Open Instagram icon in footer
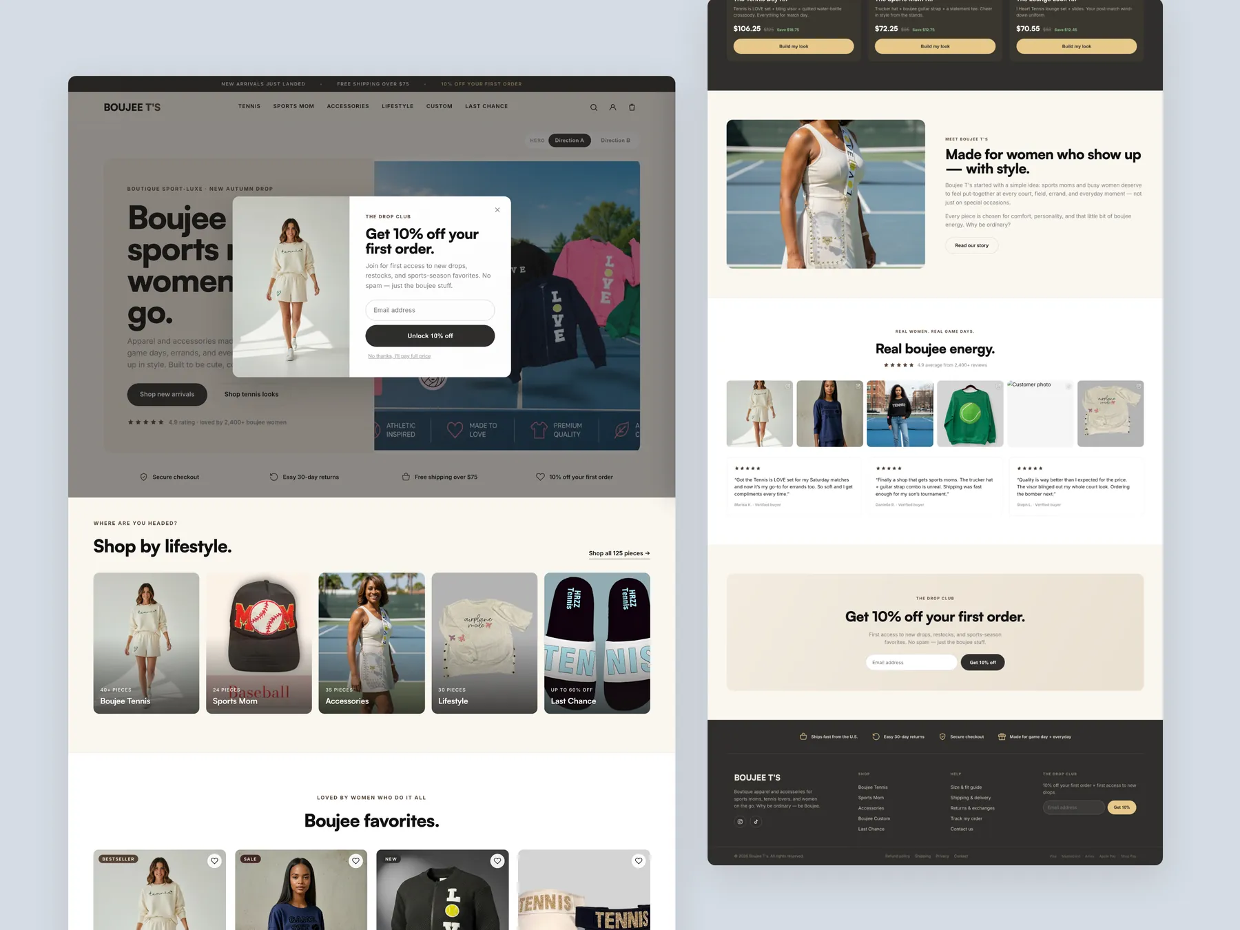The image size is (1240, 930). click(741, 821)
